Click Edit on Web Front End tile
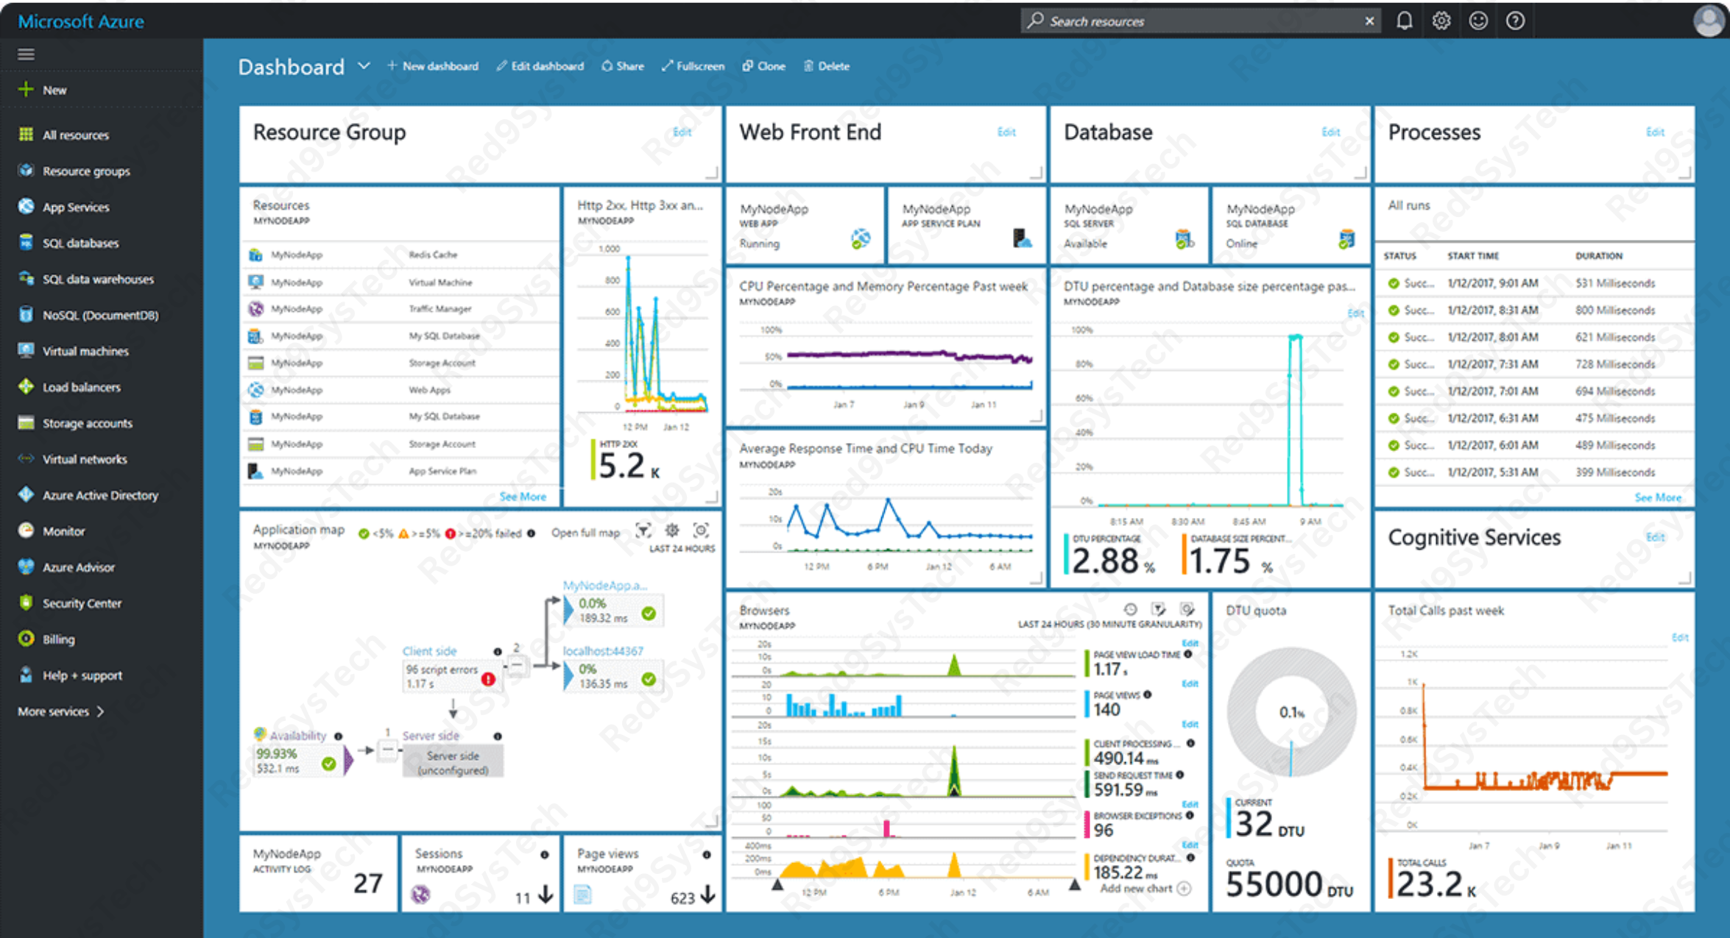 1006,132
